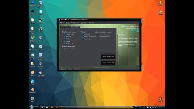Switch to the Minecraft - Чат tab
194x109 pixels.
coord(75,27)
